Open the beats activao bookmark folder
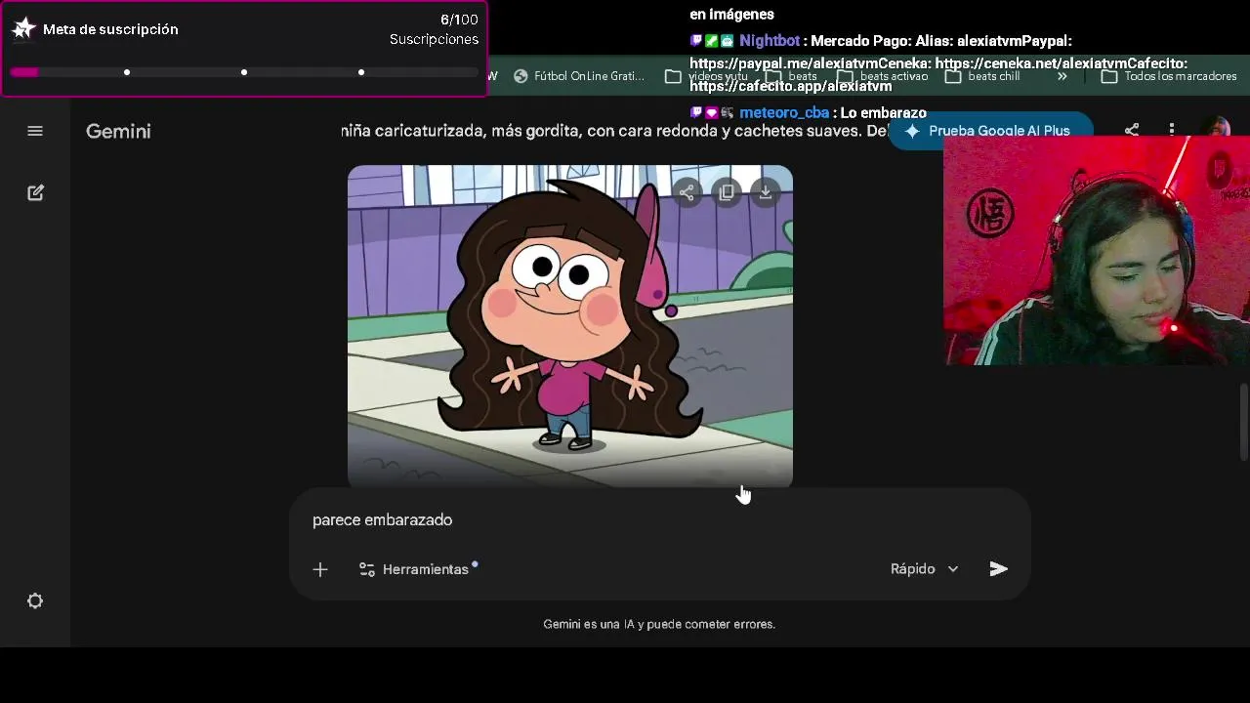The image size is (1250, 703). point(883,76)
